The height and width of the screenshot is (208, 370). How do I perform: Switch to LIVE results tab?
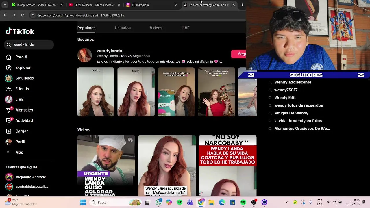click(x=186, y=28)
